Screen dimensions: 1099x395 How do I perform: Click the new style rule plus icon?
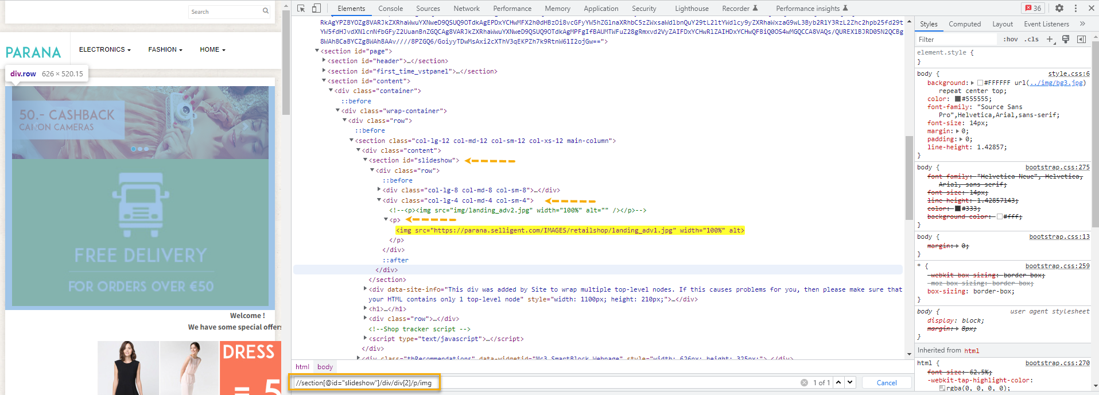(x=1050, y=39)
